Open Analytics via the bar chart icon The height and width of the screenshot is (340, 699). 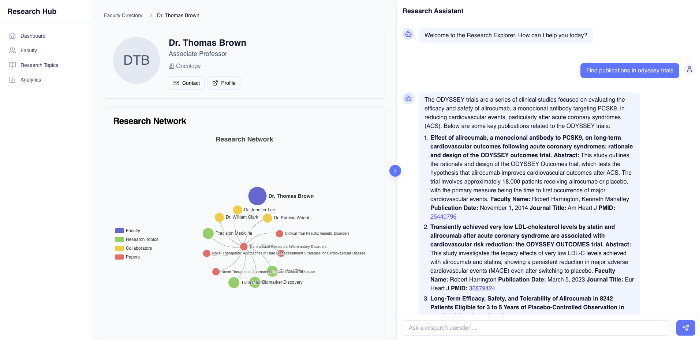coord(12,80)
